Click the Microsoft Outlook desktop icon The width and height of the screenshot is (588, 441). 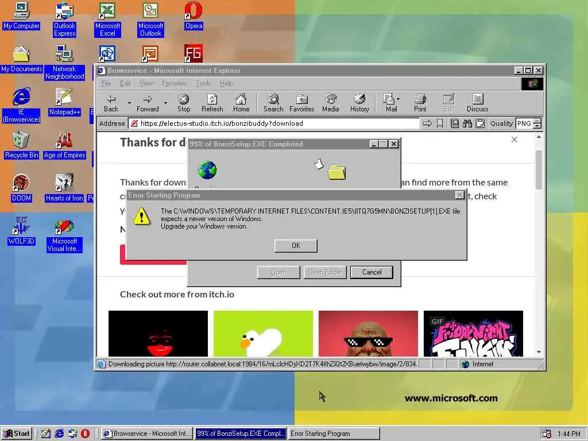151,20
